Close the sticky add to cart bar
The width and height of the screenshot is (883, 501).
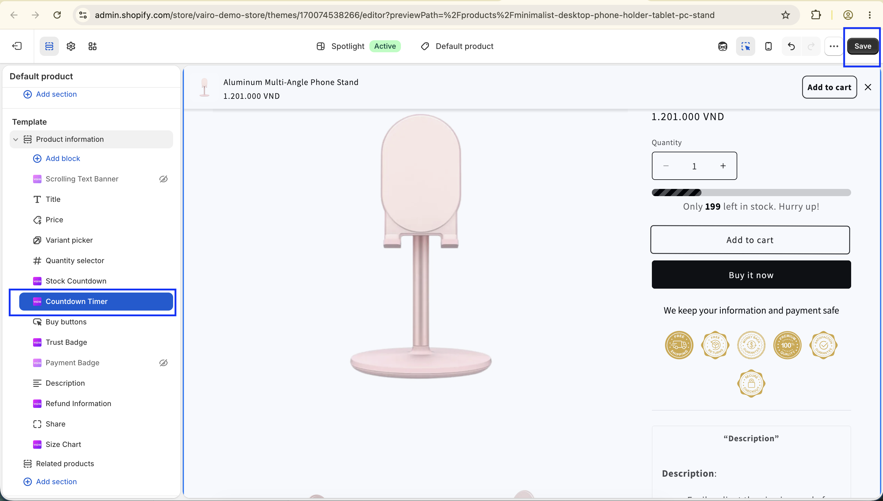[x=868, y=87]
